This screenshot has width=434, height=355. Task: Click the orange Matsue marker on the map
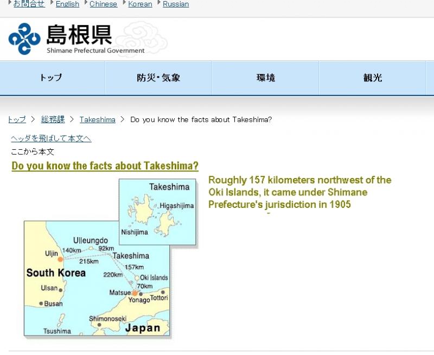[135, 293]
